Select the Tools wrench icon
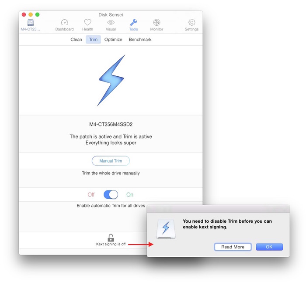Image resolution: width=306 pixels, height=282 pixels. pyautogui.click(x=134, y=22)
